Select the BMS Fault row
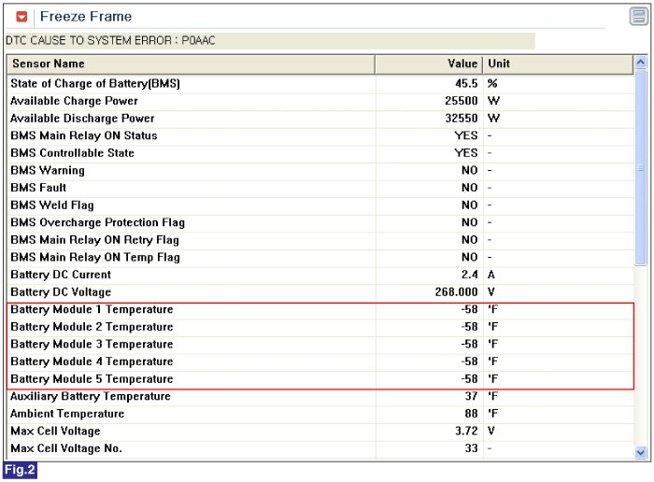Viewport: 654px width, 482px height. pos(320,188)
